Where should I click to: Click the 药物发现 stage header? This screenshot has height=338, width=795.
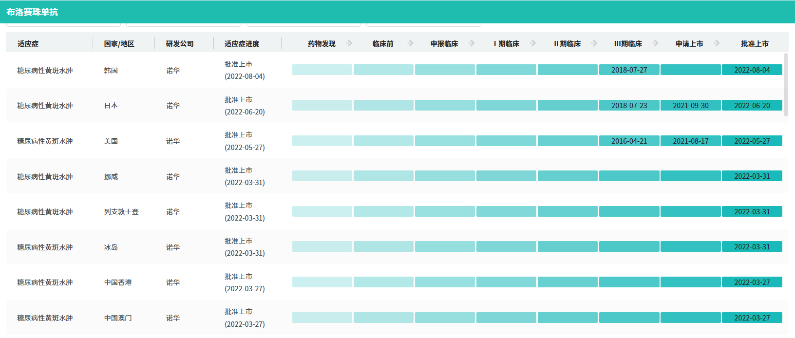[x=322, y=44]
